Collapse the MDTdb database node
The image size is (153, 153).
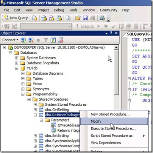[x=17, y=68]
